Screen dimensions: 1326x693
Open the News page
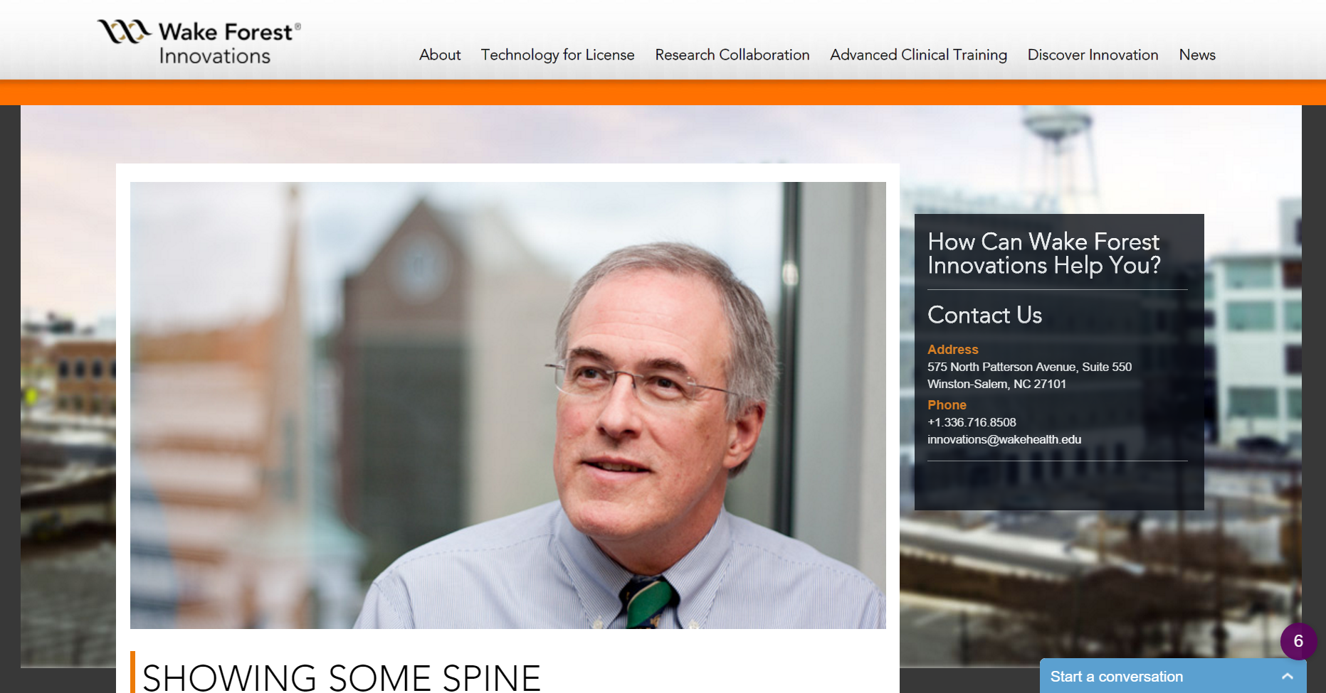[x=1197, y=55]
